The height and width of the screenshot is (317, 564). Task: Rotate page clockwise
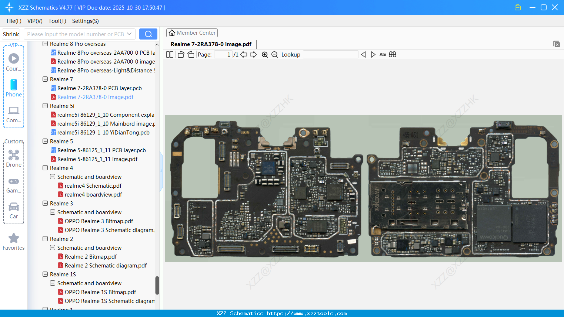click(191, 55)
